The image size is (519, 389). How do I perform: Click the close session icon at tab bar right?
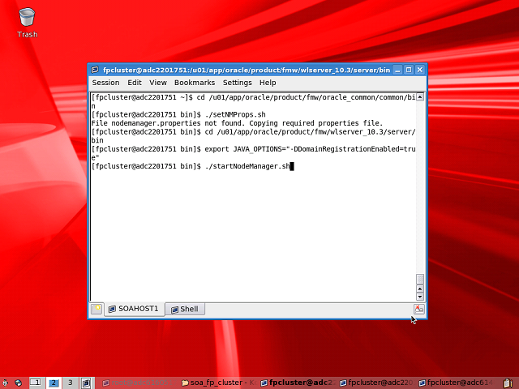(419, 309)
